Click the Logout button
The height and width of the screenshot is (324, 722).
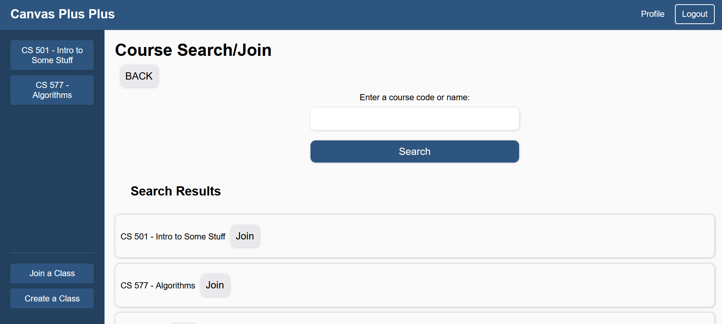point(694,14)
